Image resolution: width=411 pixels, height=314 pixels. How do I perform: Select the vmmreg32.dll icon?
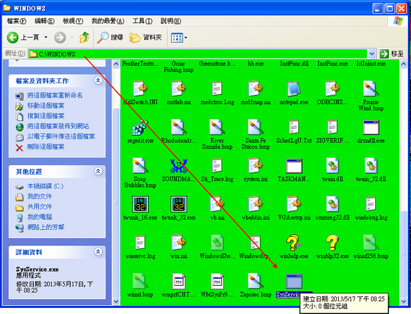(x=333, y=204)
